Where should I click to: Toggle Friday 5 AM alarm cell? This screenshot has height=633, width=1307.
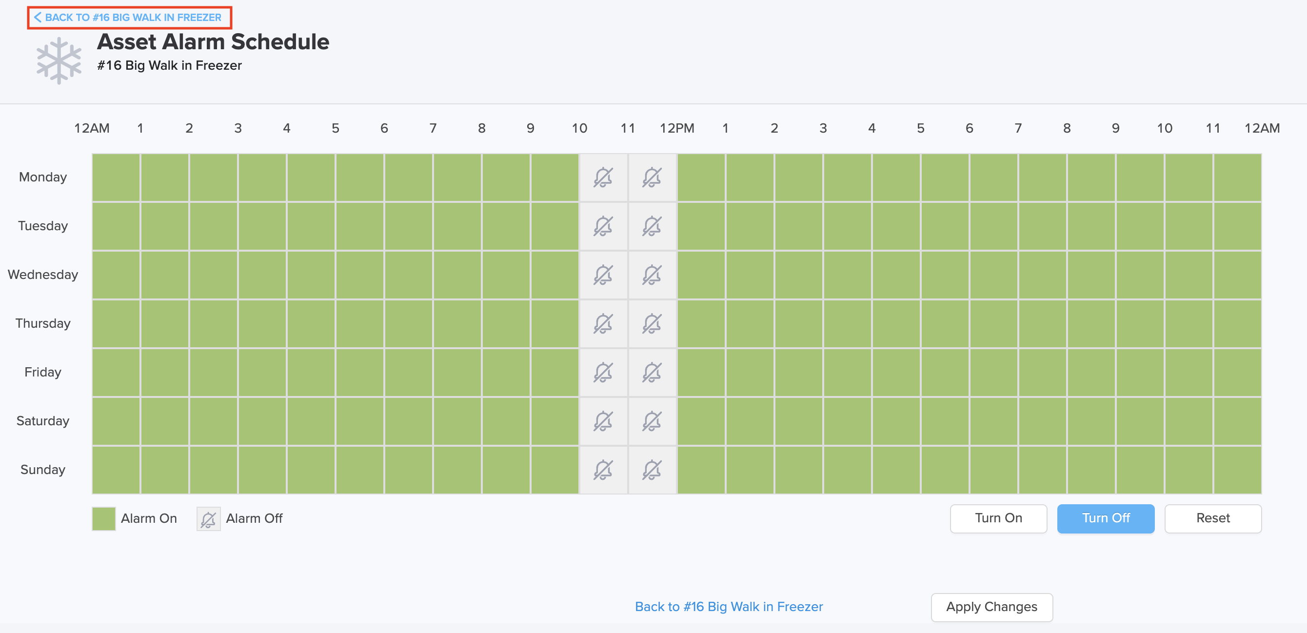(x=360, y=372)
